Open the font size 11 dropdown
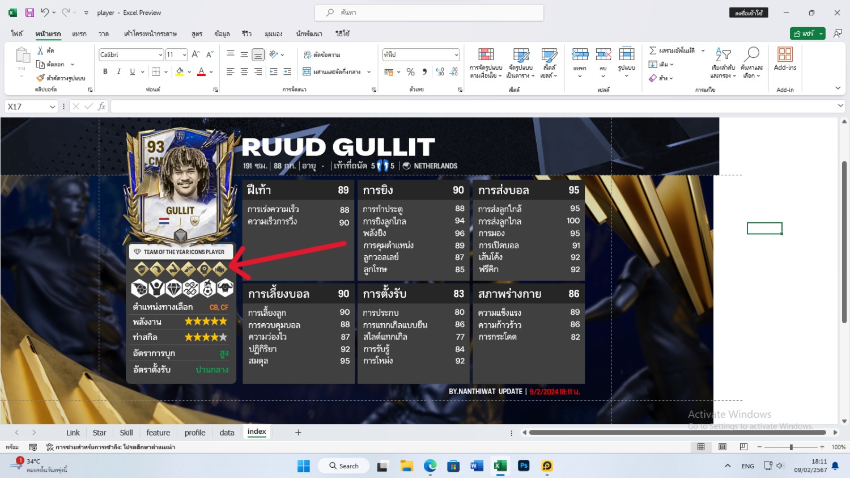The image size is (850, 478). point(184,54)
